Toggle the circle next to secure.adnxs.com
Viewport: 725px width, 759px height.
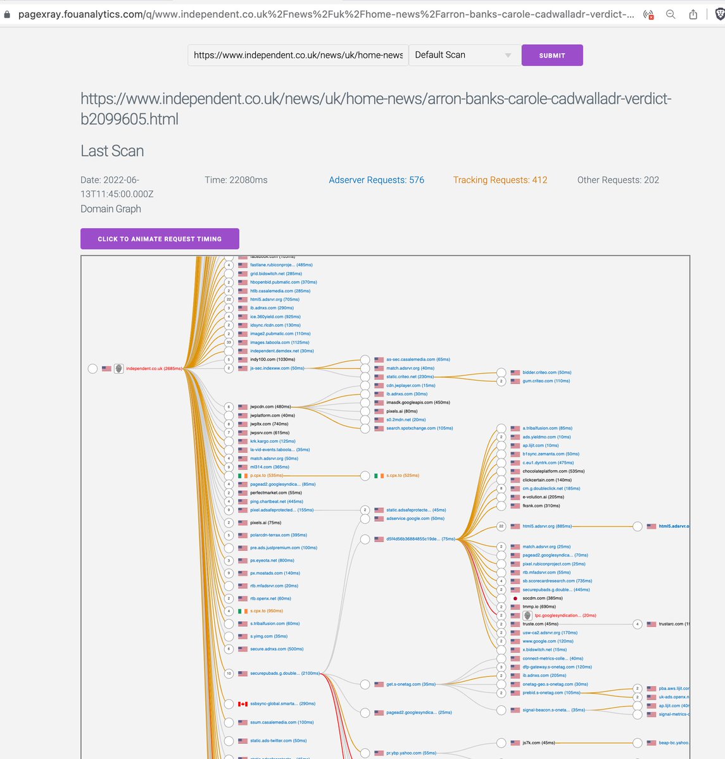229,649
